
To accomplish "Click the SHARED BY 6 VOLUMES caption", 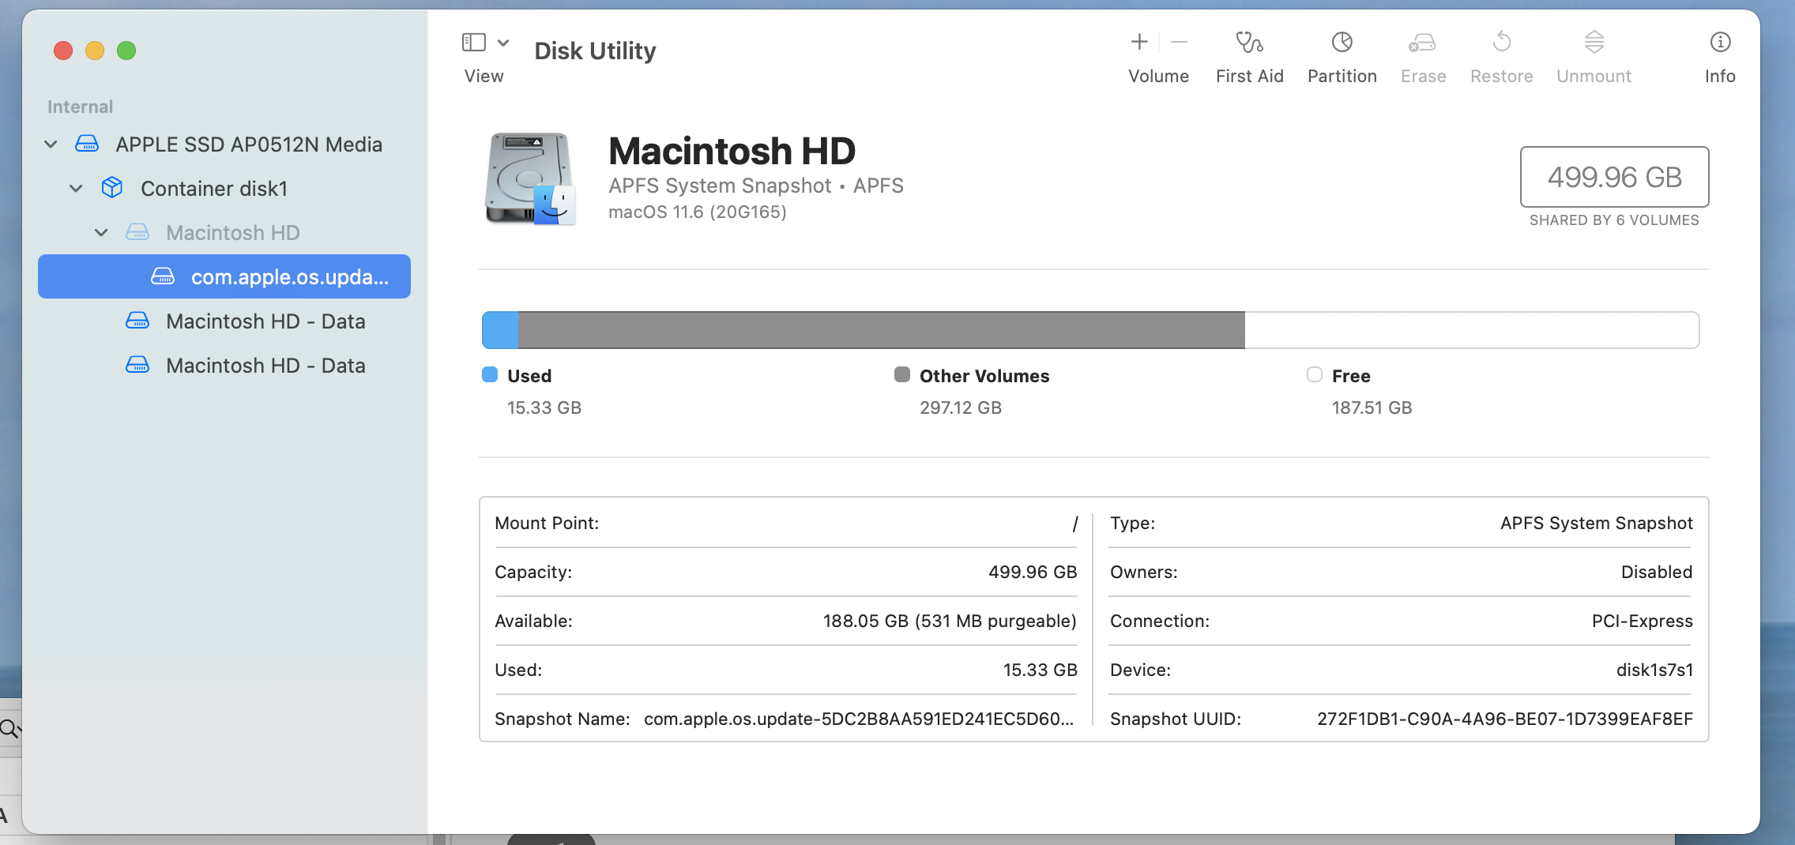I will 1614,220.
